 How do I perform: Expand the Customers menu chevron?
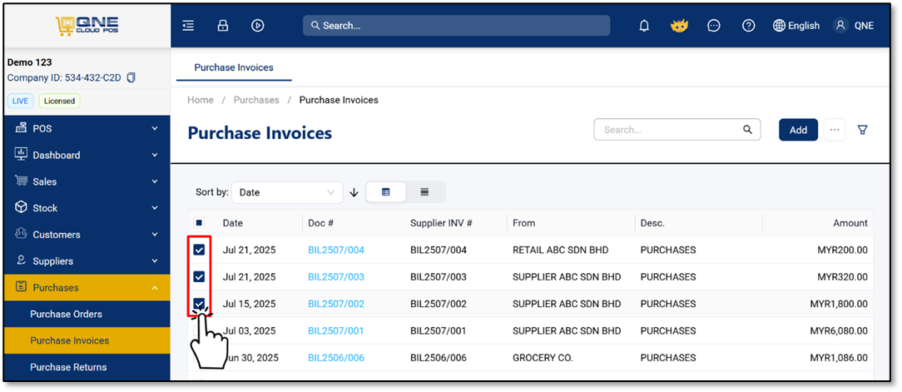tap(154, 234)
